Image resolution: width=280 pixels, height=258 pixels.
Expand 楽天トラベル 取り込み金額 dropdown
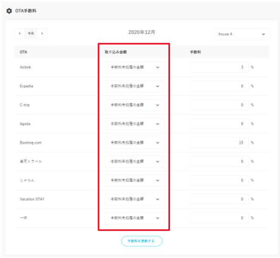134,162
